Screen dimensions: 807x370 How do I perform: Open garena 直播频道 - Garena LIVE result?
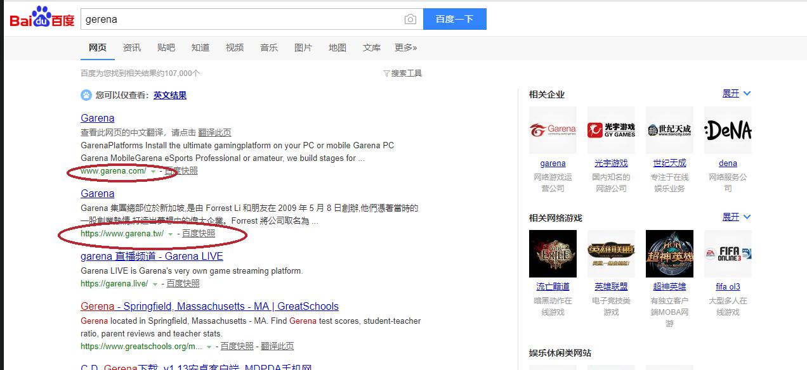(152, 256)
